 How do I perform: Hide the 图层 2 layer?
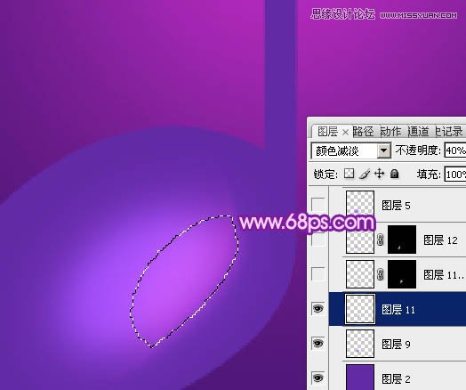pyautogui.click(x=317, y=378)
